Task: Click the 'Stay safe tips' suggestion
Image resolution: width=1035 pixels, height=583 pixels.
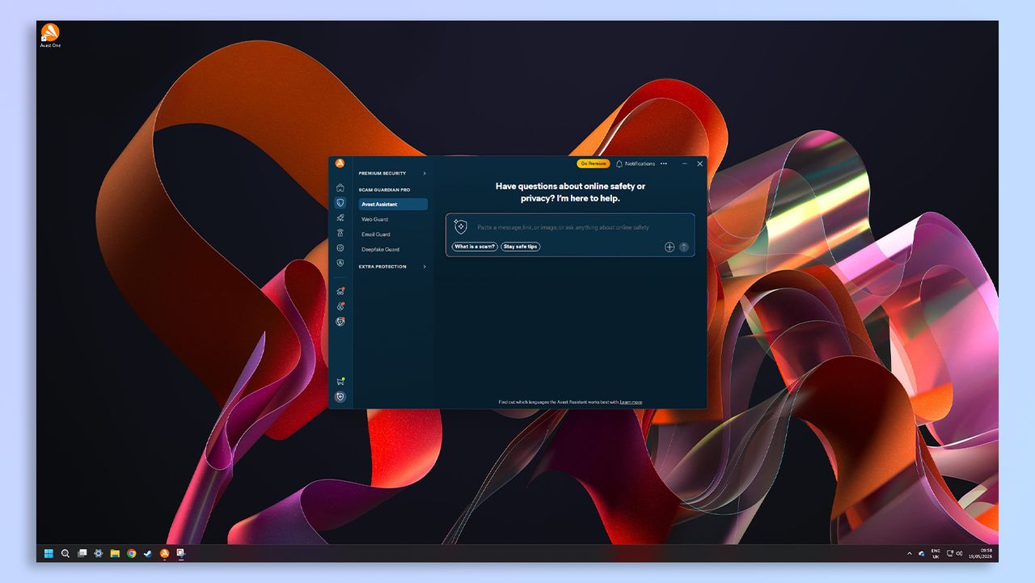Action: [520, 247]
